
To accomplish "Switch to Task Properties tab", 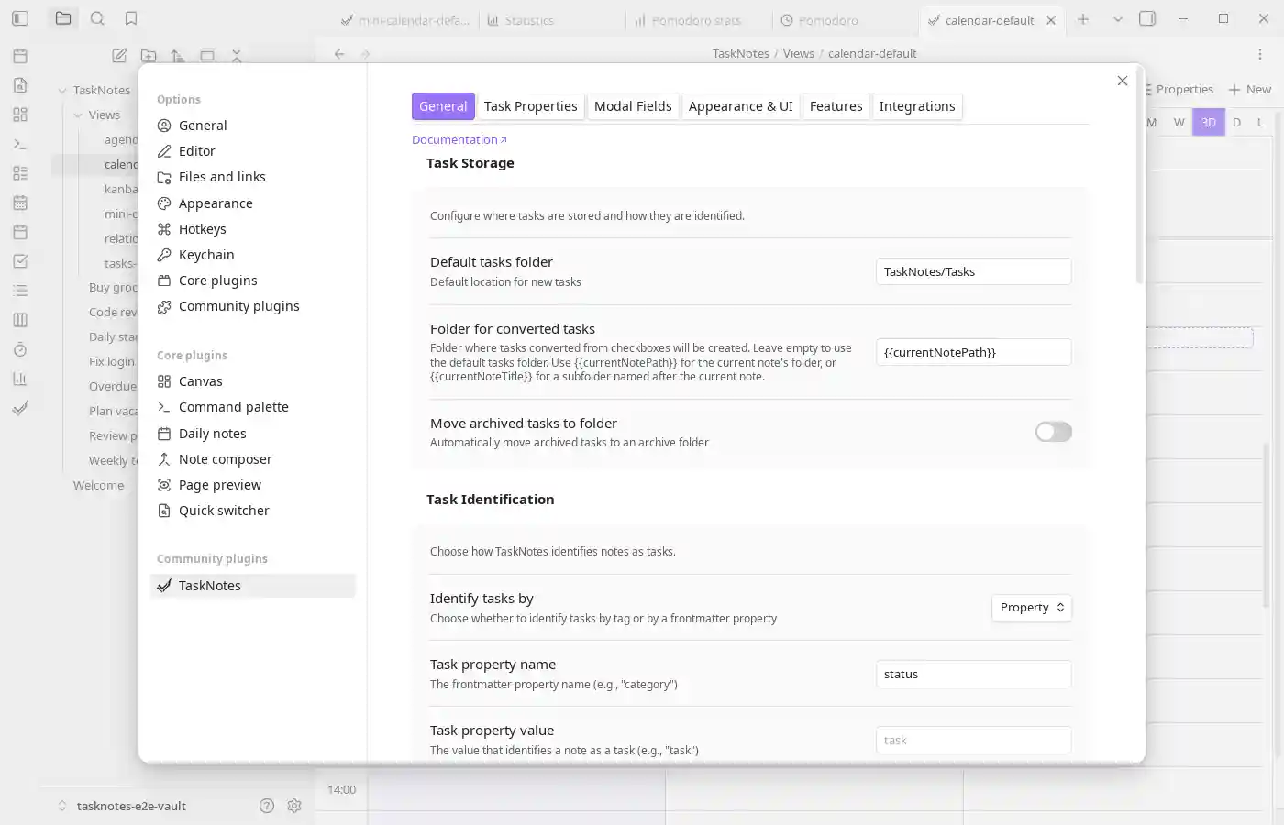I will click(530, 106).
